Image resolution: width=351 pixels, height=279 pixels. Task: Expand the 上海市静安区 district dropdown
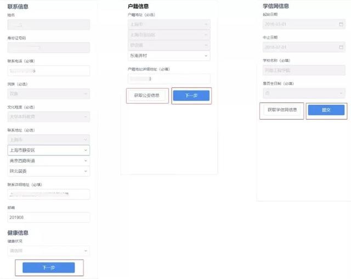tap(49, 150)
